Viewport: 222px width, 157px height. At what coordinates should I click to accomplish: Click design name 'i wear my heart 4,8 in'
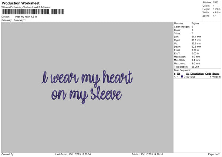tap(25, 17)
